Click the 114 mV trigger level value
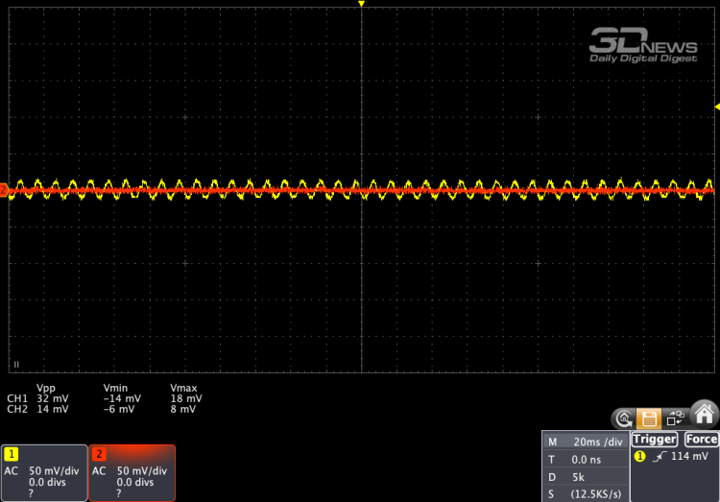 pyautogui.click(x=689, y=456)
